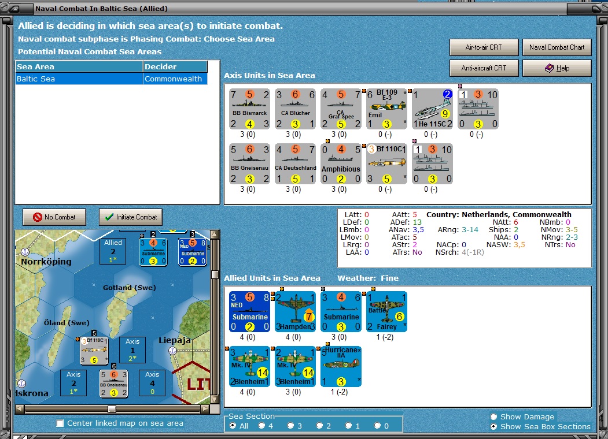Open the Naval Combat Chart
The height and width of the screenshot is (439, 608).
click(x=557, y=47)
